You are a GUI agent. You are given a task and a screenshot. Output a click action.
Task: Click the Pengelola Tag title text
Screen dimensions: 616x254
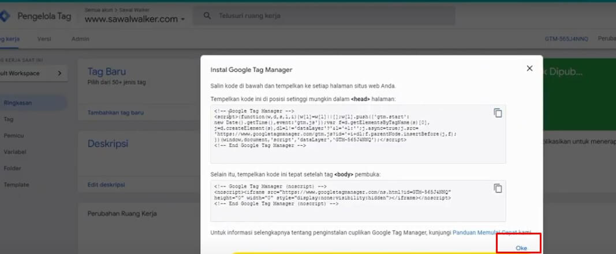point(44,16)
